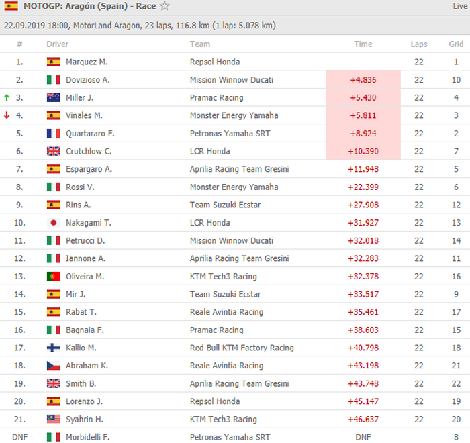Image resolution: width=470 pixels, height=443 pixels.
Task: Click the Spain flag in the header
Action: point(11,7)
